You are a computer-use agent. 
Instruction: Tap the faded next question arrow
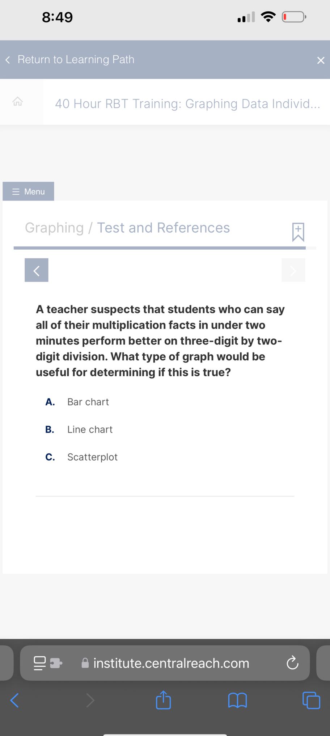(293, 270)
